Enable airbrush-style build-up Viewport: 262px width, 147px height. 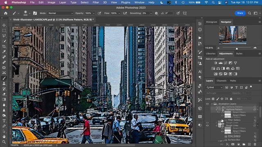coord(125,13)
